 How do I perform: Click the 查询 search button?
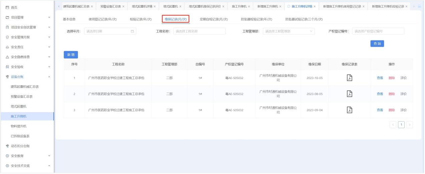377,43
